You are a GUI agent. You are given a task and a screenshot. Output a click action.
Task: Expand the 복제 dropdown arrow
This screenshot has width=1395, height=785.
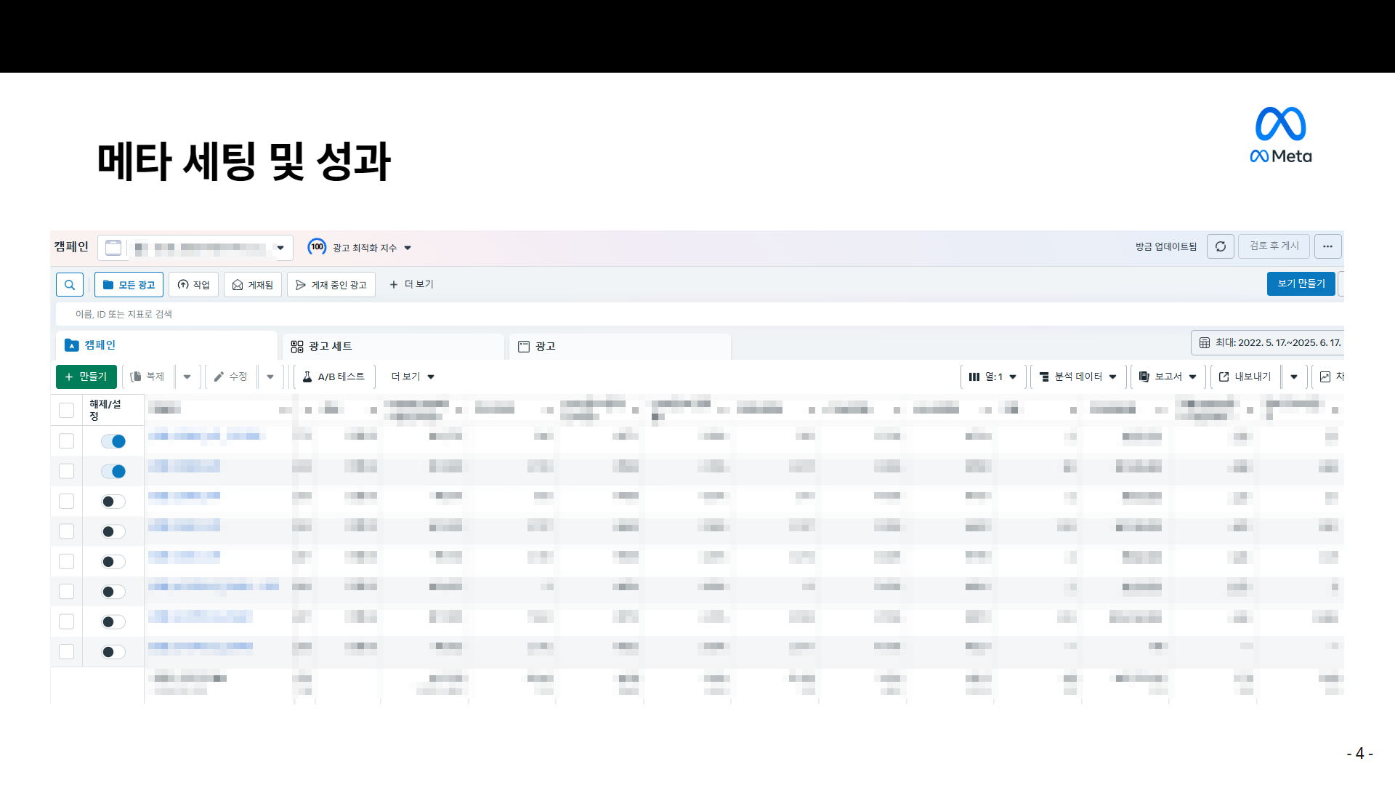click(187, 377)
